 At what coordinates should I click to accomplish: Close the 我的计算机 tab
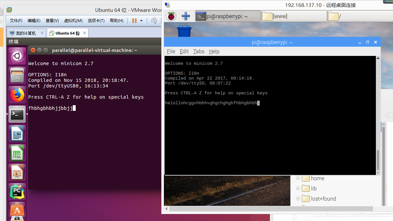point(42,33)
